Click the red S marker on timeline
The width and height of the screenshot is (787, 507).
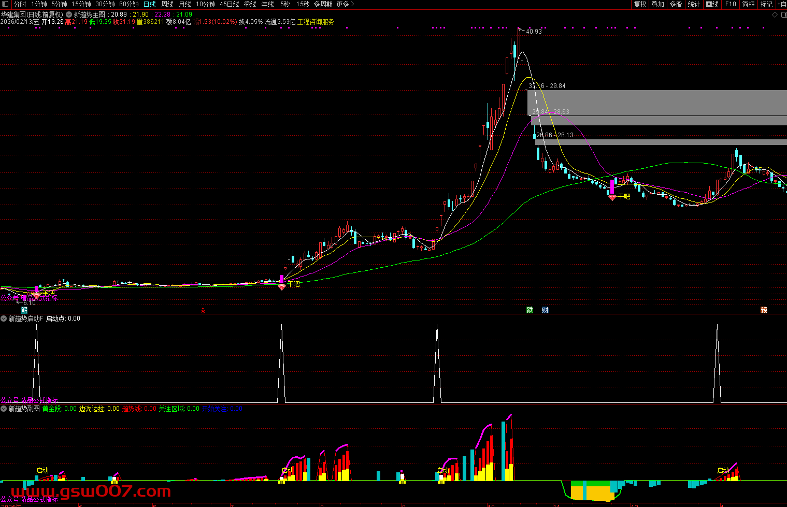(203, 311)
